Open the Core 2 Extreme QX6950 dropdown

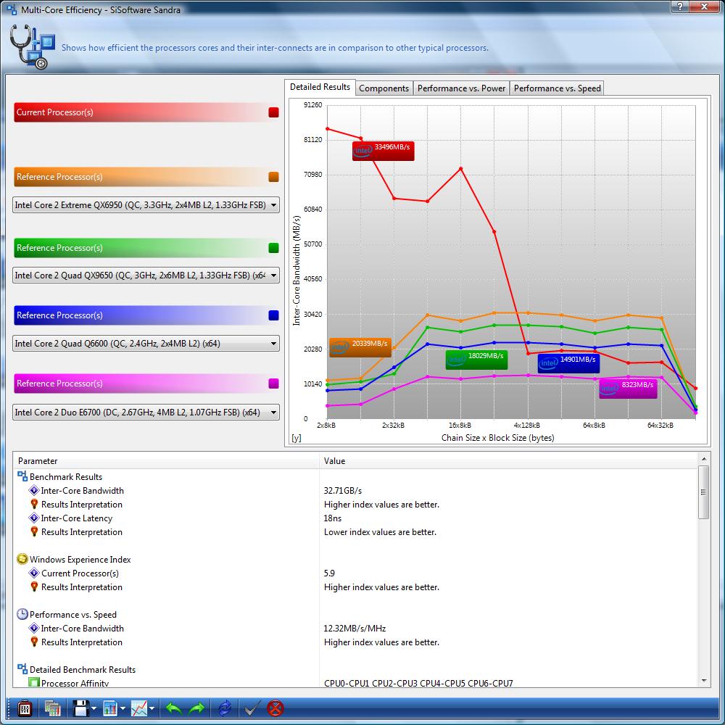(146, 205)
